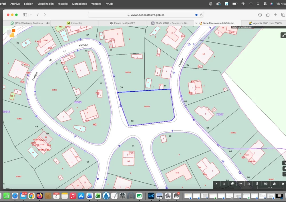Open macOS Control Center
The width and height of the screenshot is (286, 202).
[x=265, y=4]
